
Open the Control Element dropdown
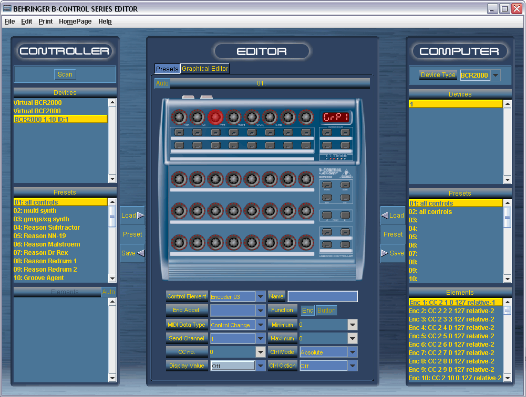[x=260, y=297]
